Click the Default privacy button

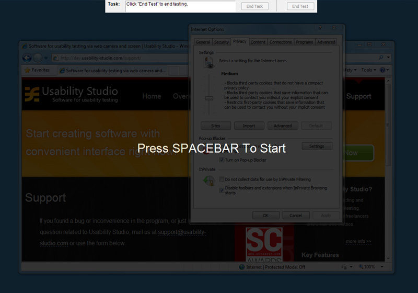316,126
